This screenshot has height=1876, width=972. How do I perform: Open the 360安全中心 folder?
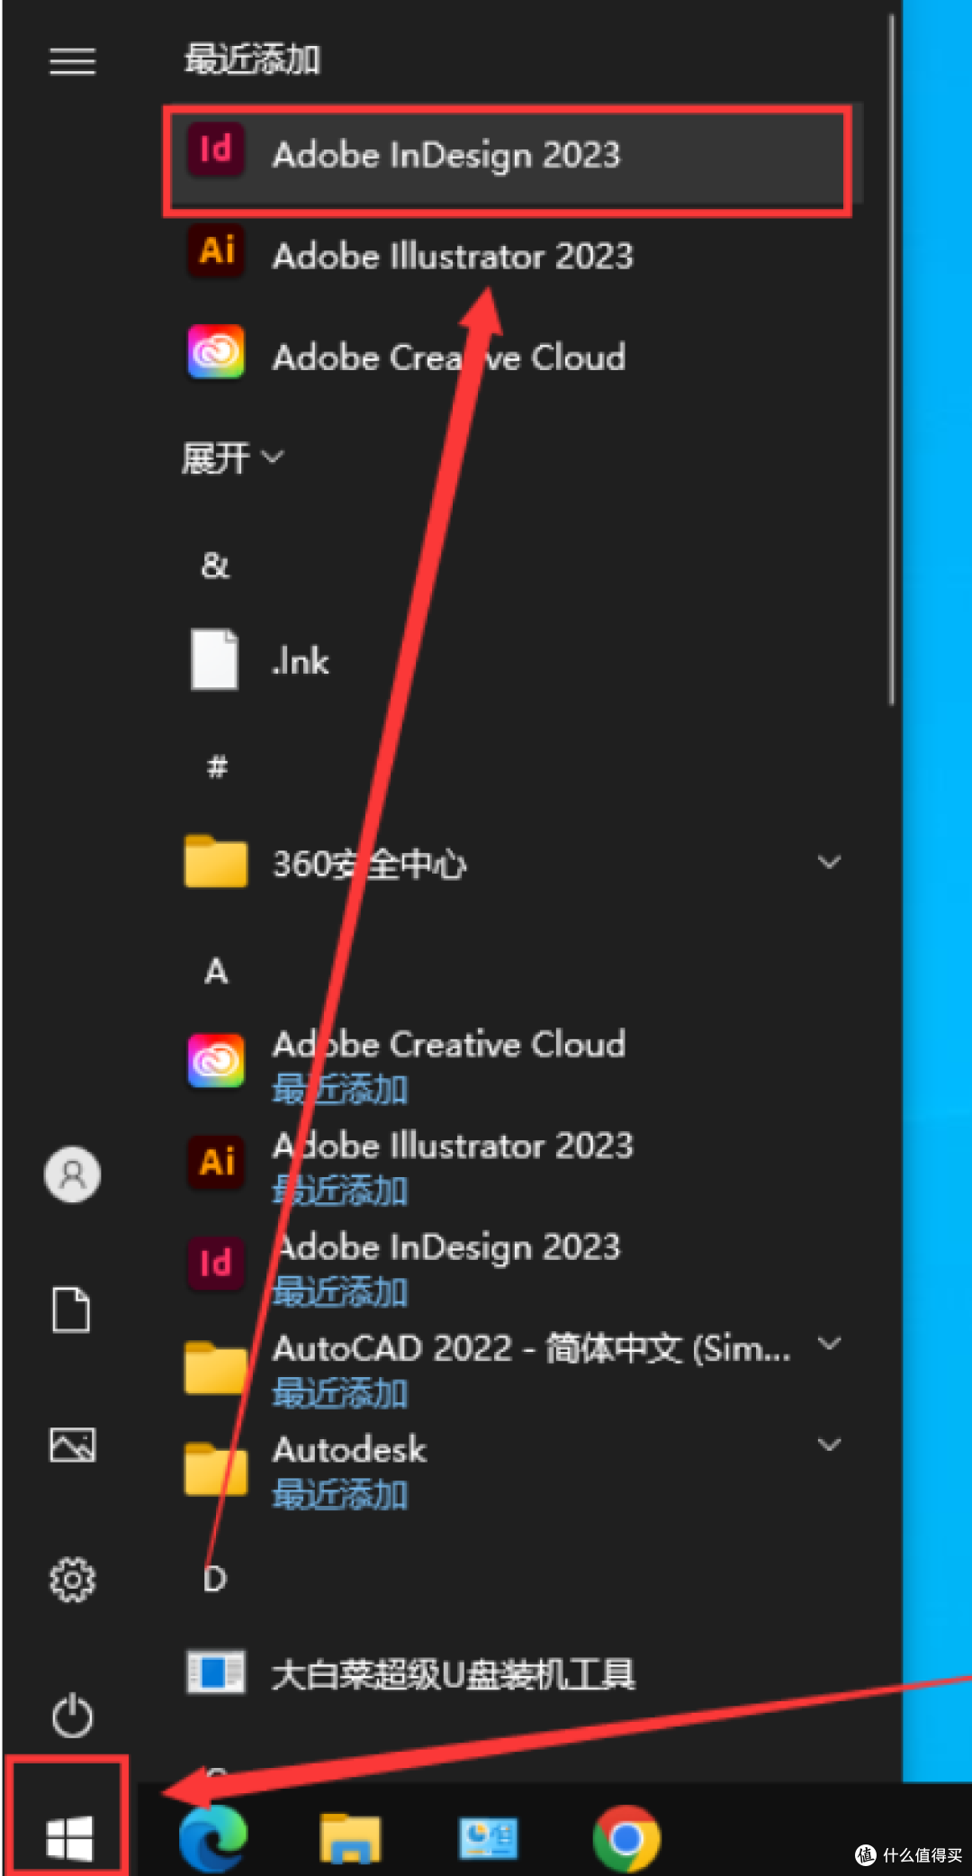click(513, 863)
